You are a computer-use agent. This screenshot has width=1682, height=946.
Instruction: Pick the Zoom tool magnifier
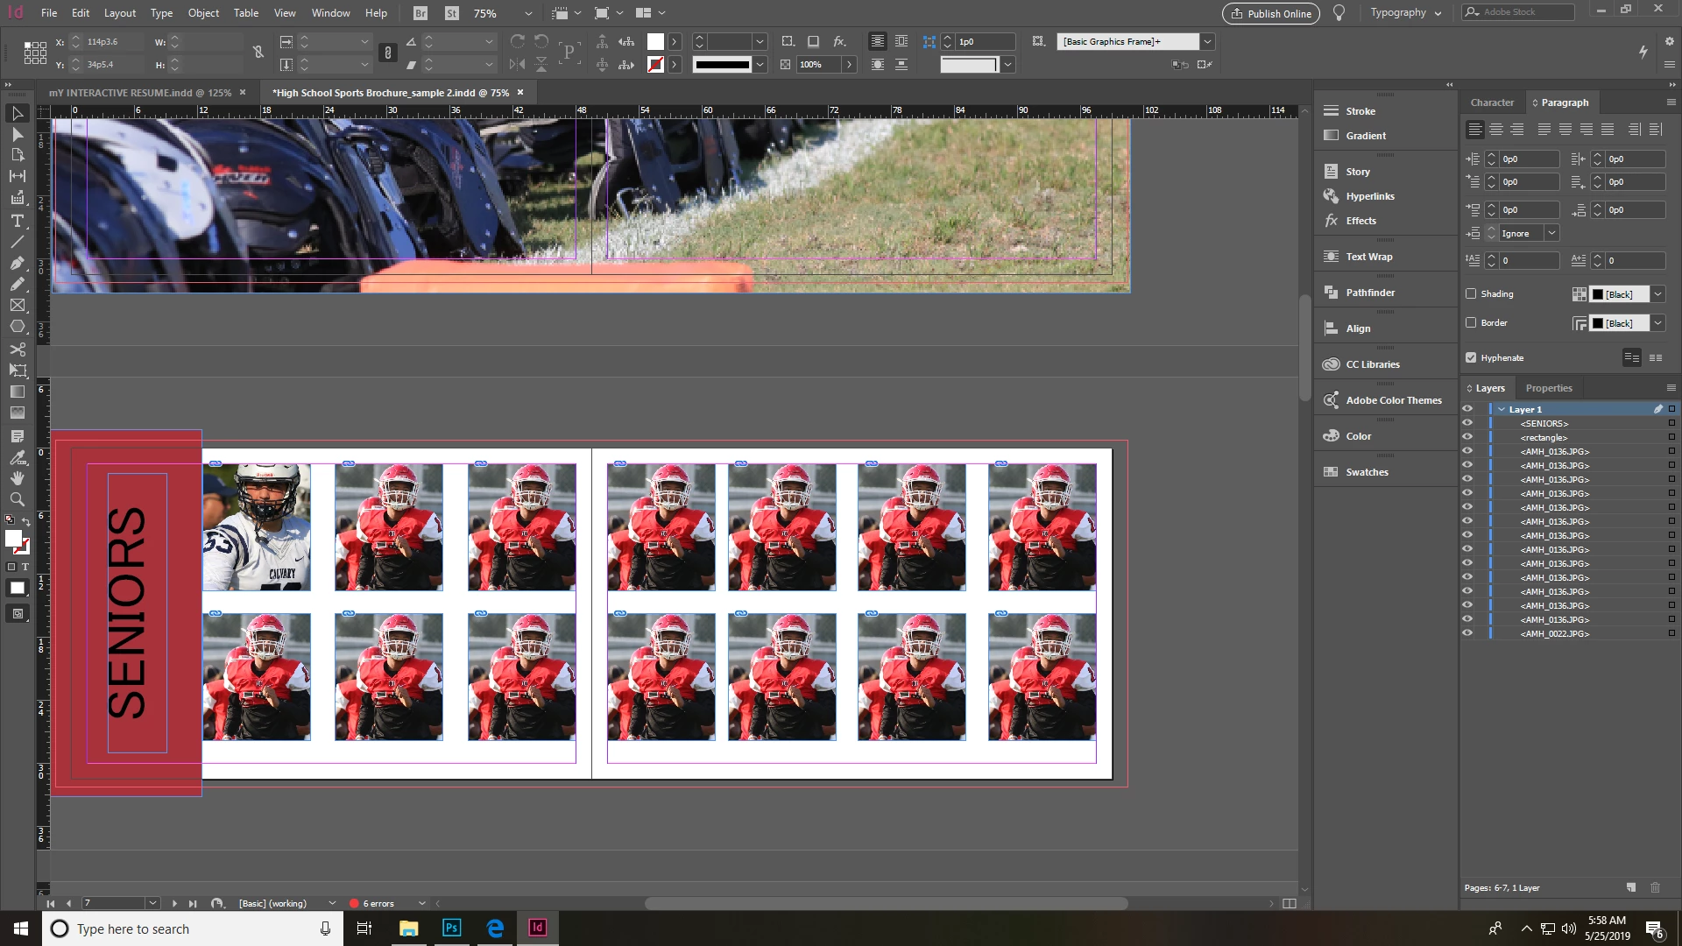(x=17, y=499)
